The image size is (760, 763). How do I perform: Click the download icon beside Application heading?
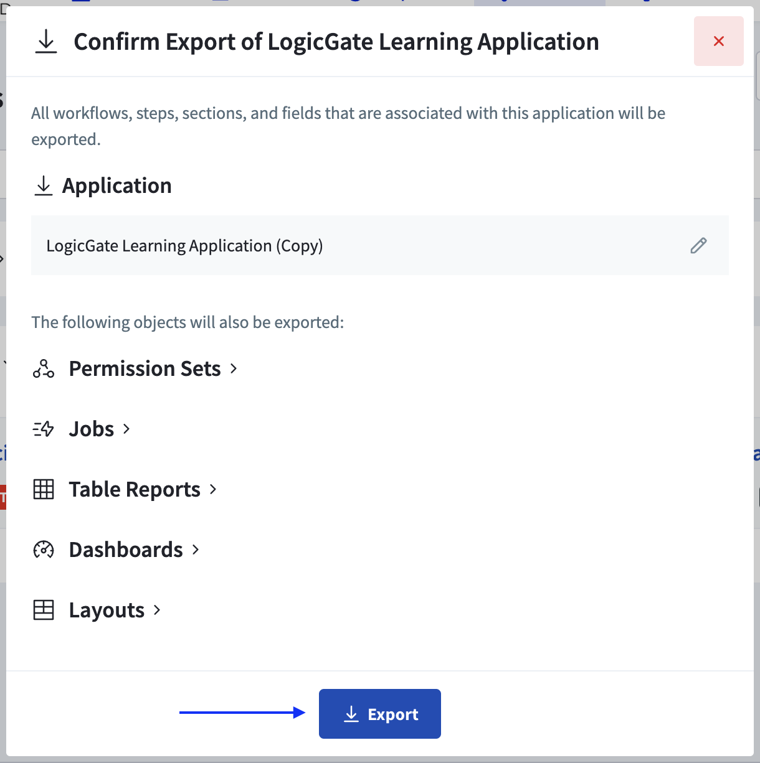44,185
